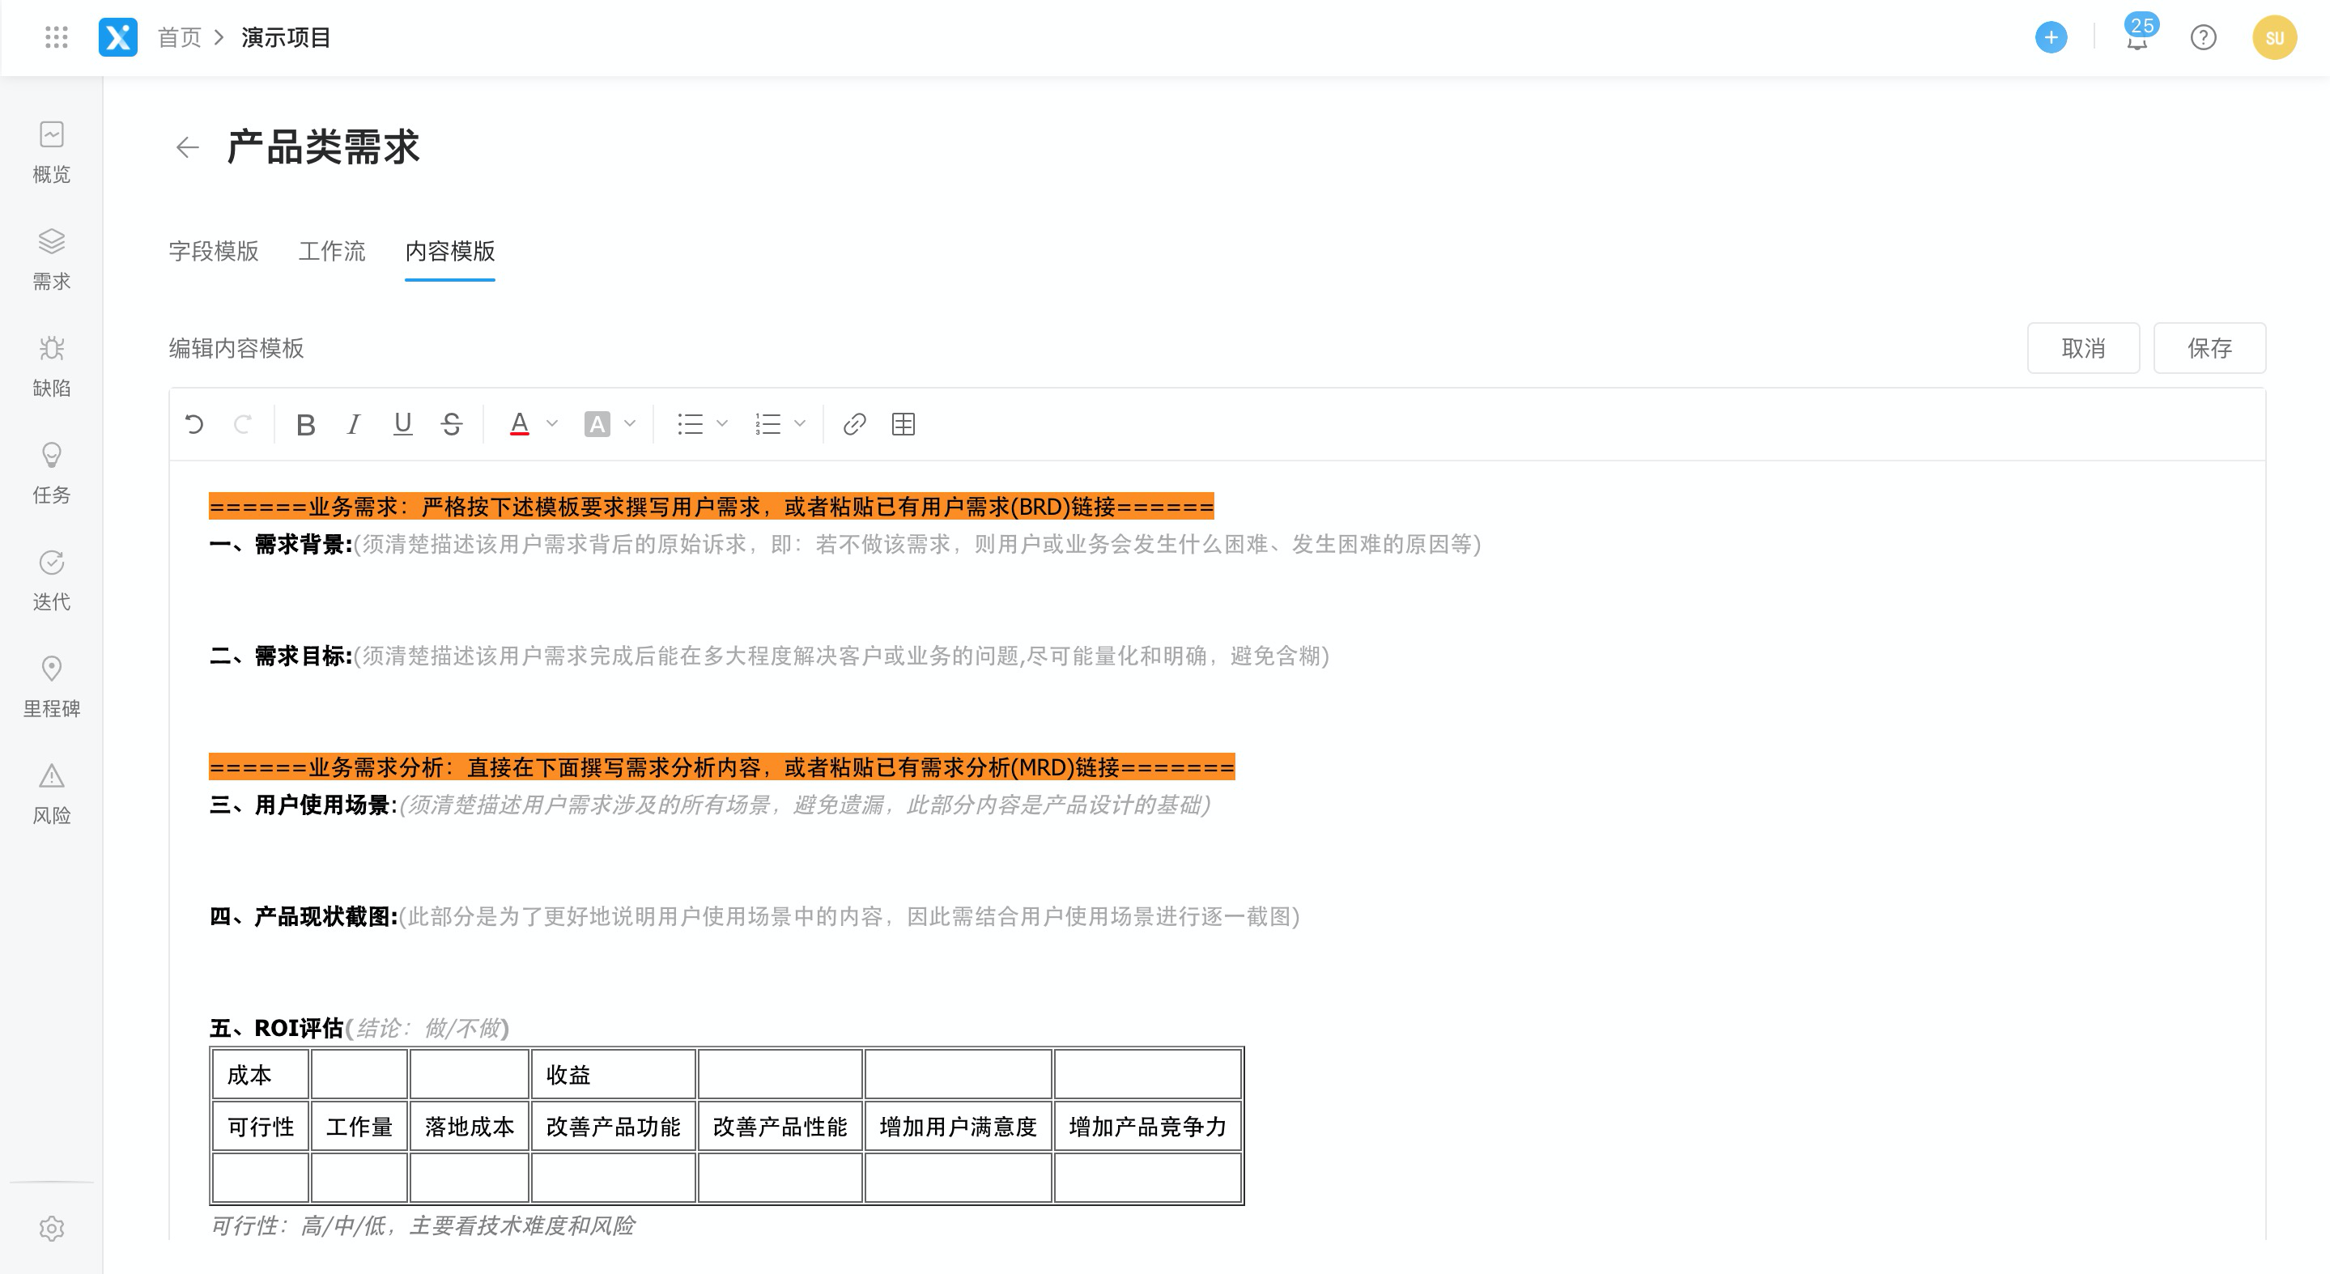Click the 改善产品功能 table cell
Image resolution: width=2330 pixels, height=1274 pixels.
pyautogui.click(x=613, y=1126)
